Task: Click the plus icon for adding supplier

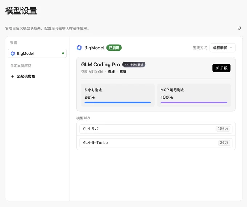Action: coord(12,76)
